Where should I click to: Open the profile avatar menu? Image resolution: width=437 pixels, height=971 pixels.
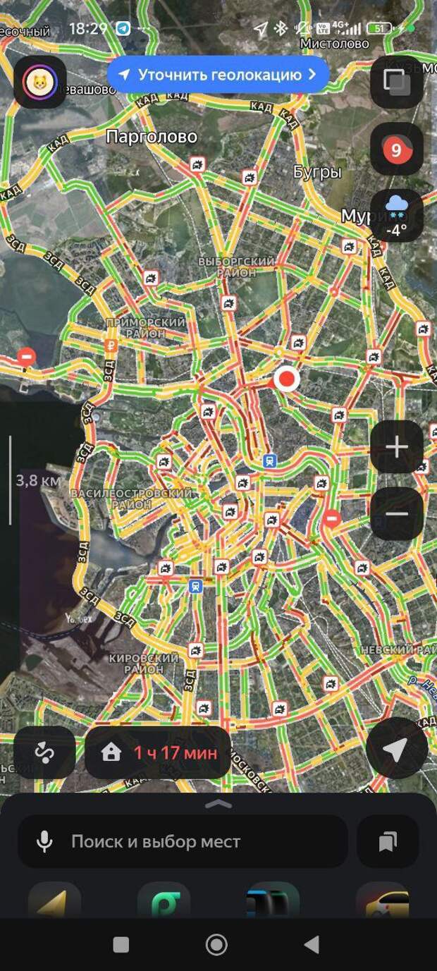pyautogui.click(x=40, y=83)
